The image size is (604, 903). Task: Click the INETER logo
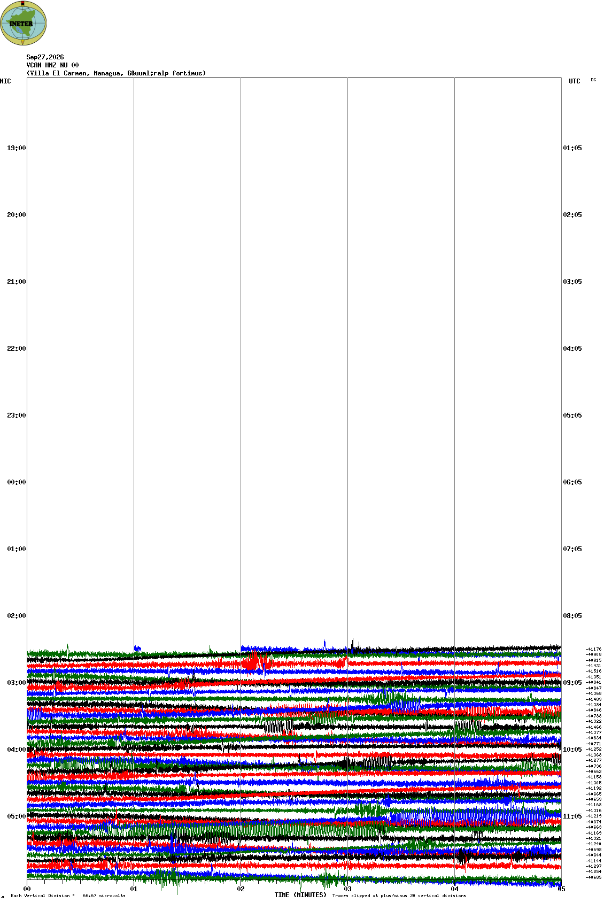click(24, 23)
